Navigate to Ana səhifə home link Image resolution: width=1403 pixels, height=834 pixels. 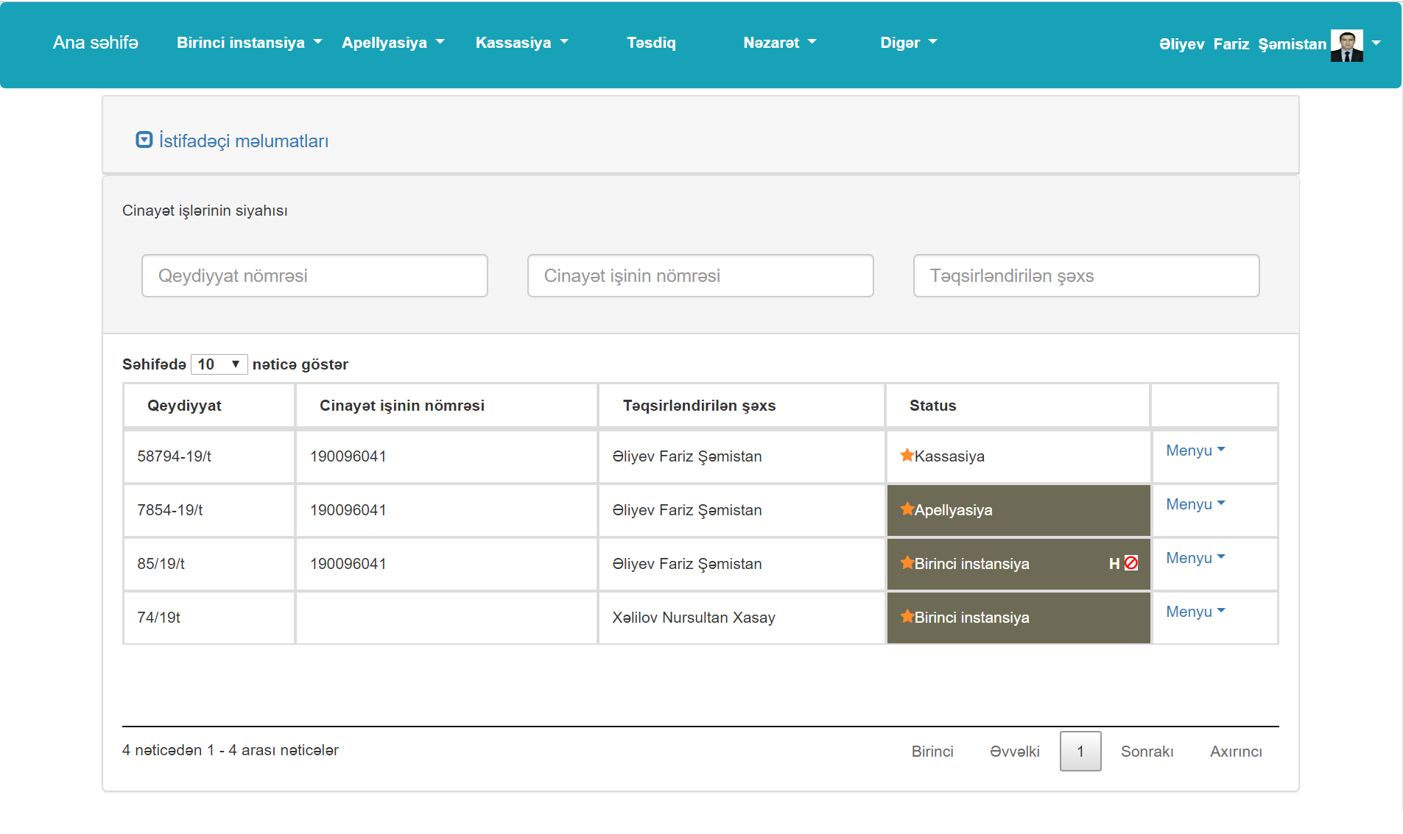click(96, 43)
